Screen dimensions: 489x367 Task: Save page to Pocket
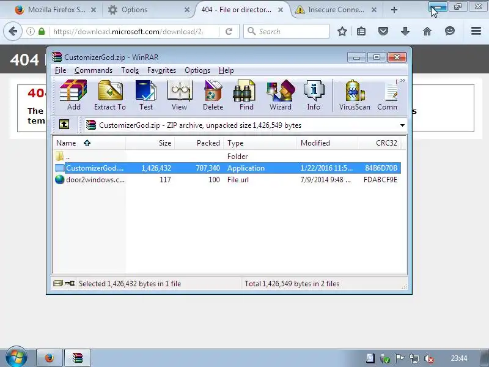[x=383, y=31]
